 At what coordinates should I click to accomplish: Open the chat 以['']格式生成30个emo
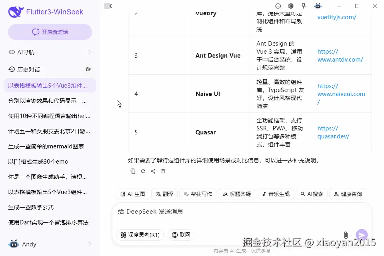[50, 162]
